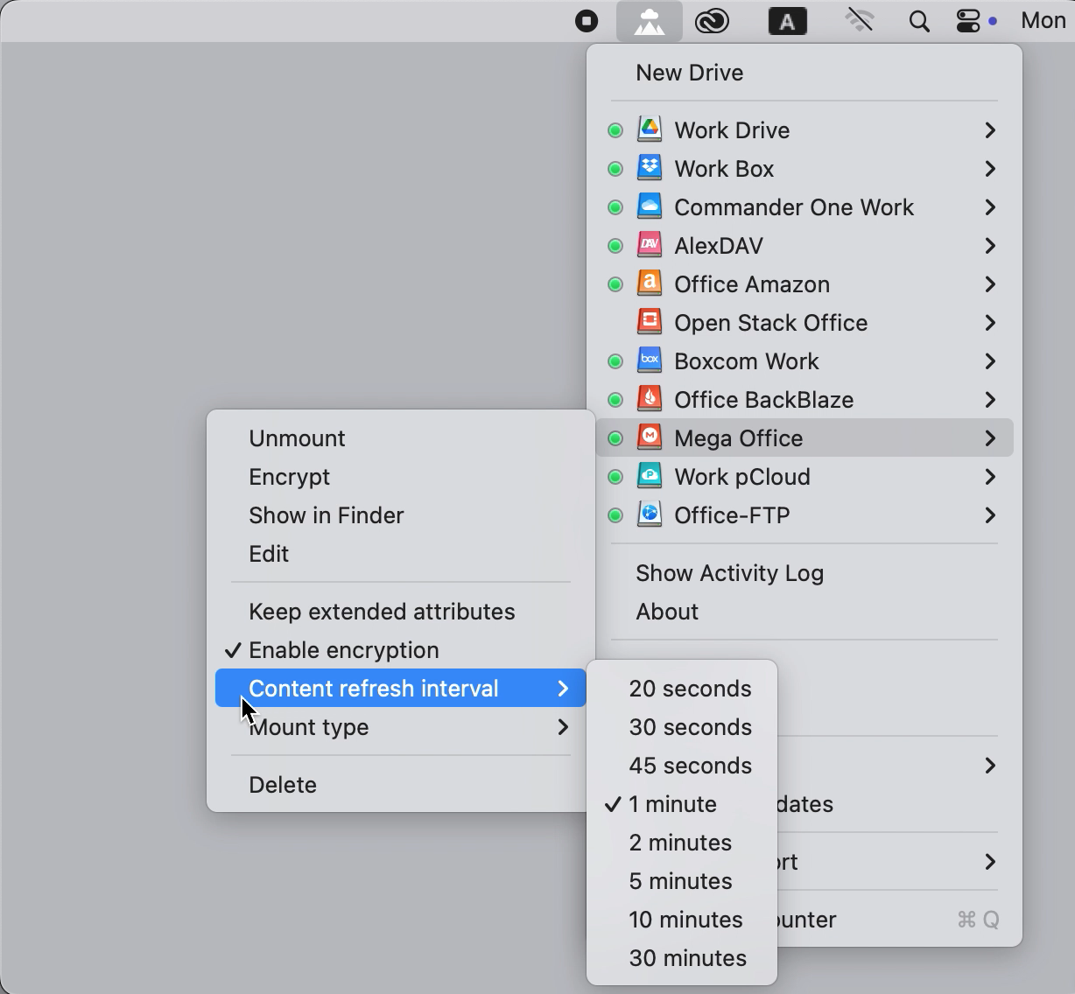
Task: Click the Backblaze icon for Office BackBlaze
Action: [650, 399]
